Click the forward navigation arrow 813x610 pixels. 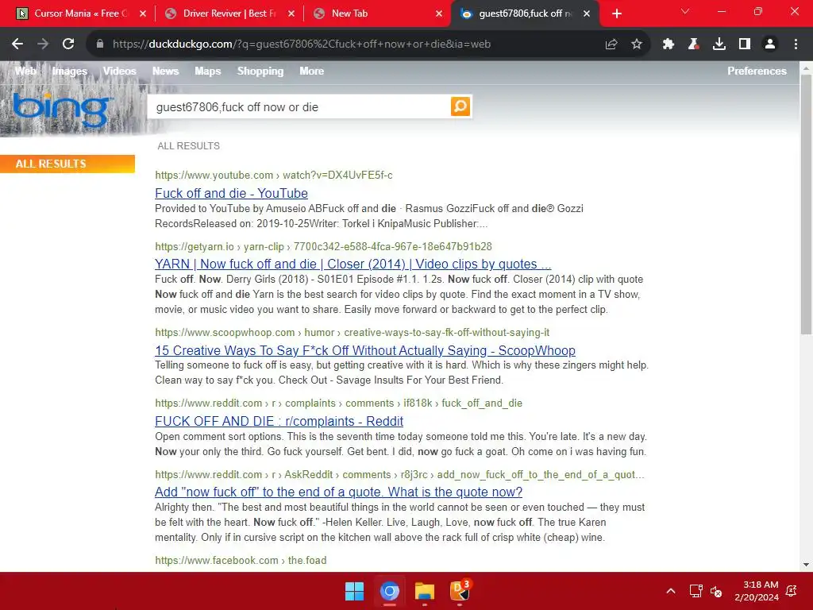(x=43, y=44)
